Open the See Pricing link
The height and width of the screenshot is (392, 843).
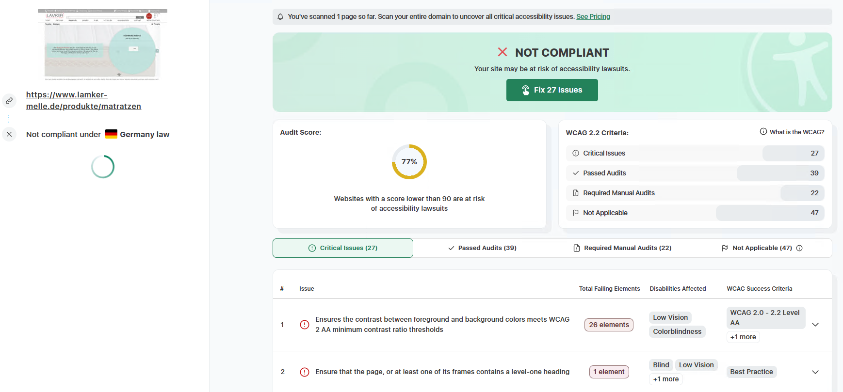click(x=593, y=16)
